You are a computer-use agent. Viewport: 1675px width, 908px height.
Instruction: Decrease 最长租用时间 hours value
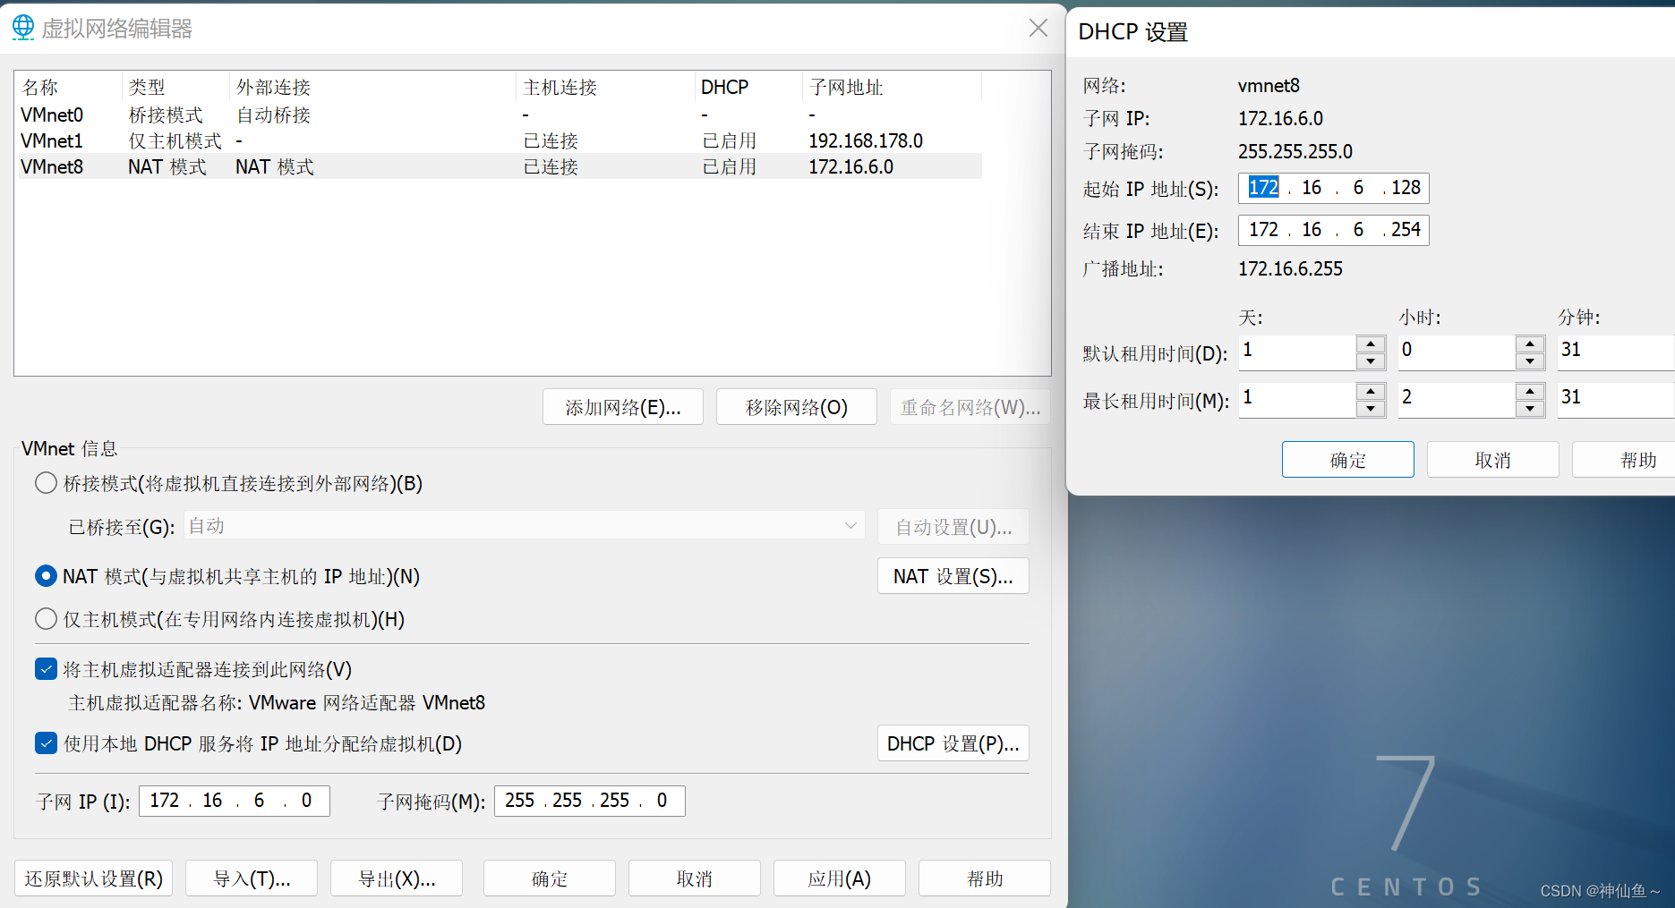click(1530, 409)
